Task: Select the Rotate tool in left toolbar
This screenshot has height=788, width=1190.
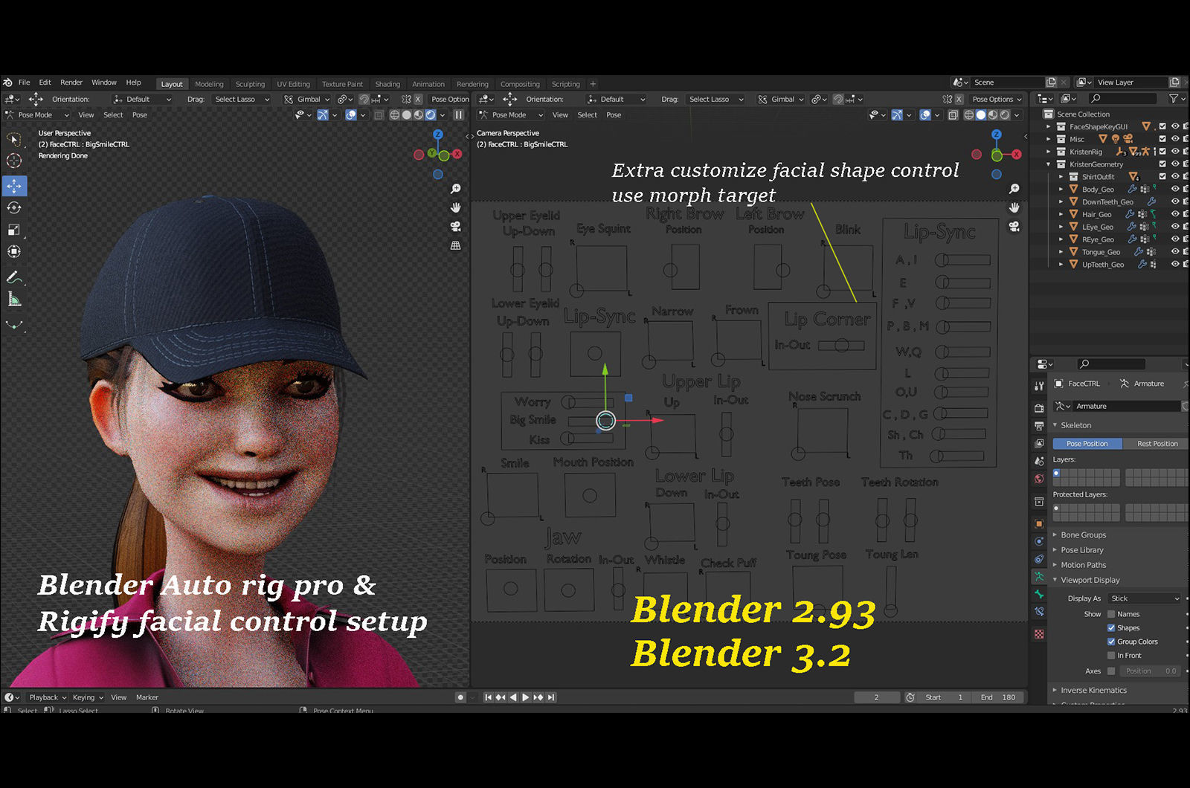Action: pyautogui.click(x=14, y=207)
